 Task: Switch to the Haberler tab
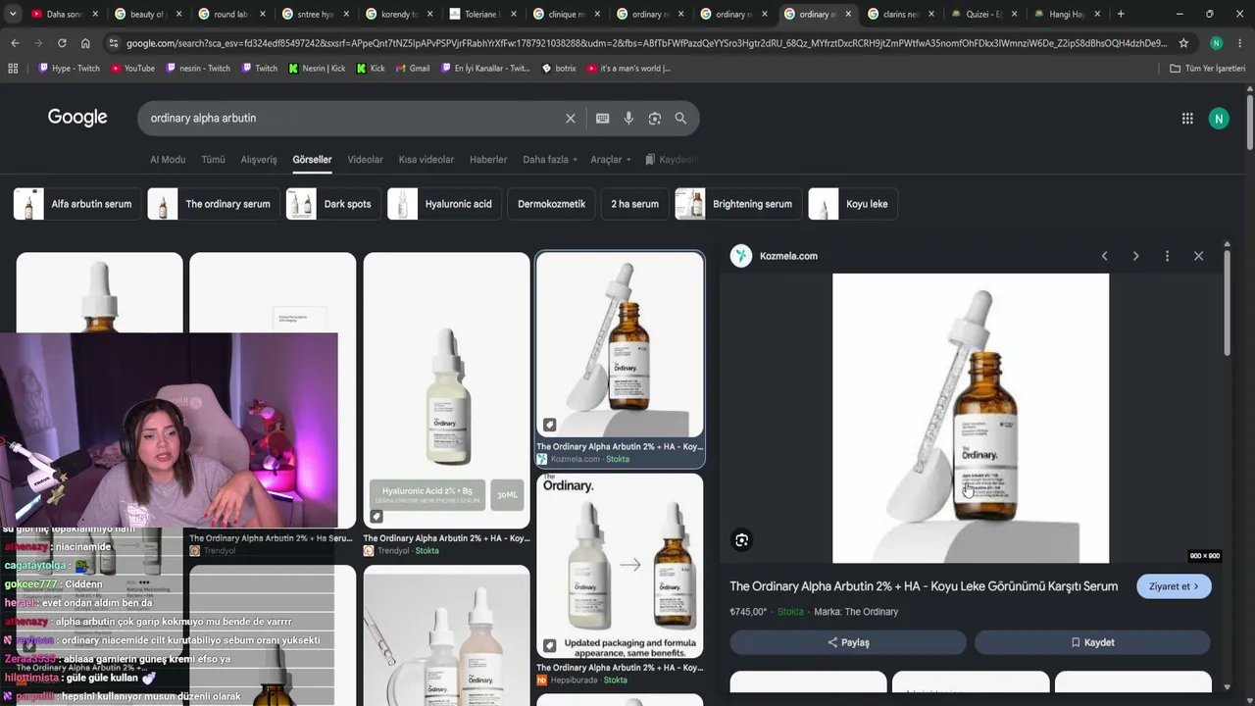(x=488, y=160)
